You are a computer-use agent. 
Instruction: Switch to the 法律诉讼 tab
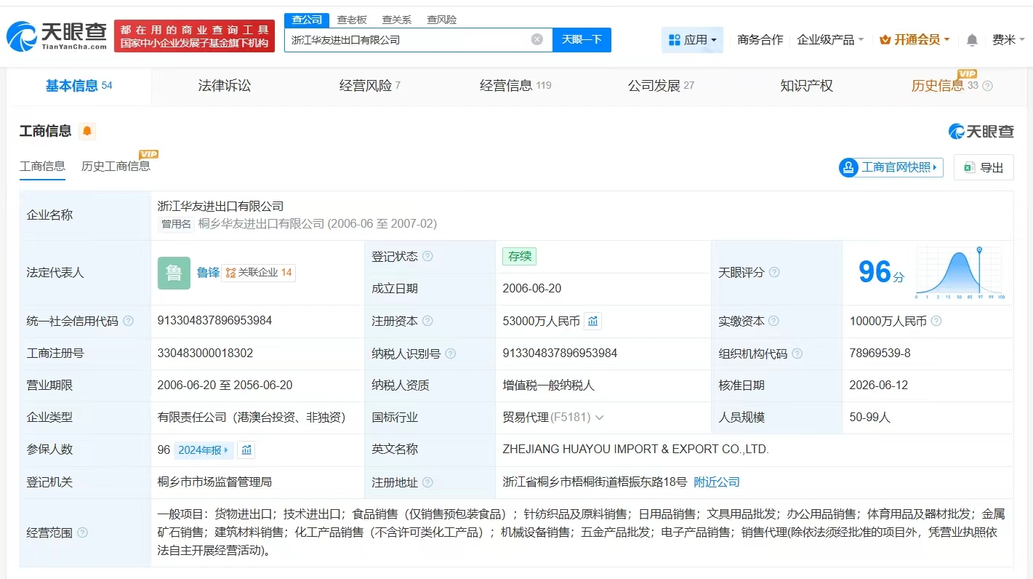(225, 86)
